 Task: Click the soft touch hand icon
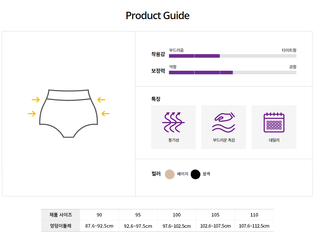coord(224,122)
